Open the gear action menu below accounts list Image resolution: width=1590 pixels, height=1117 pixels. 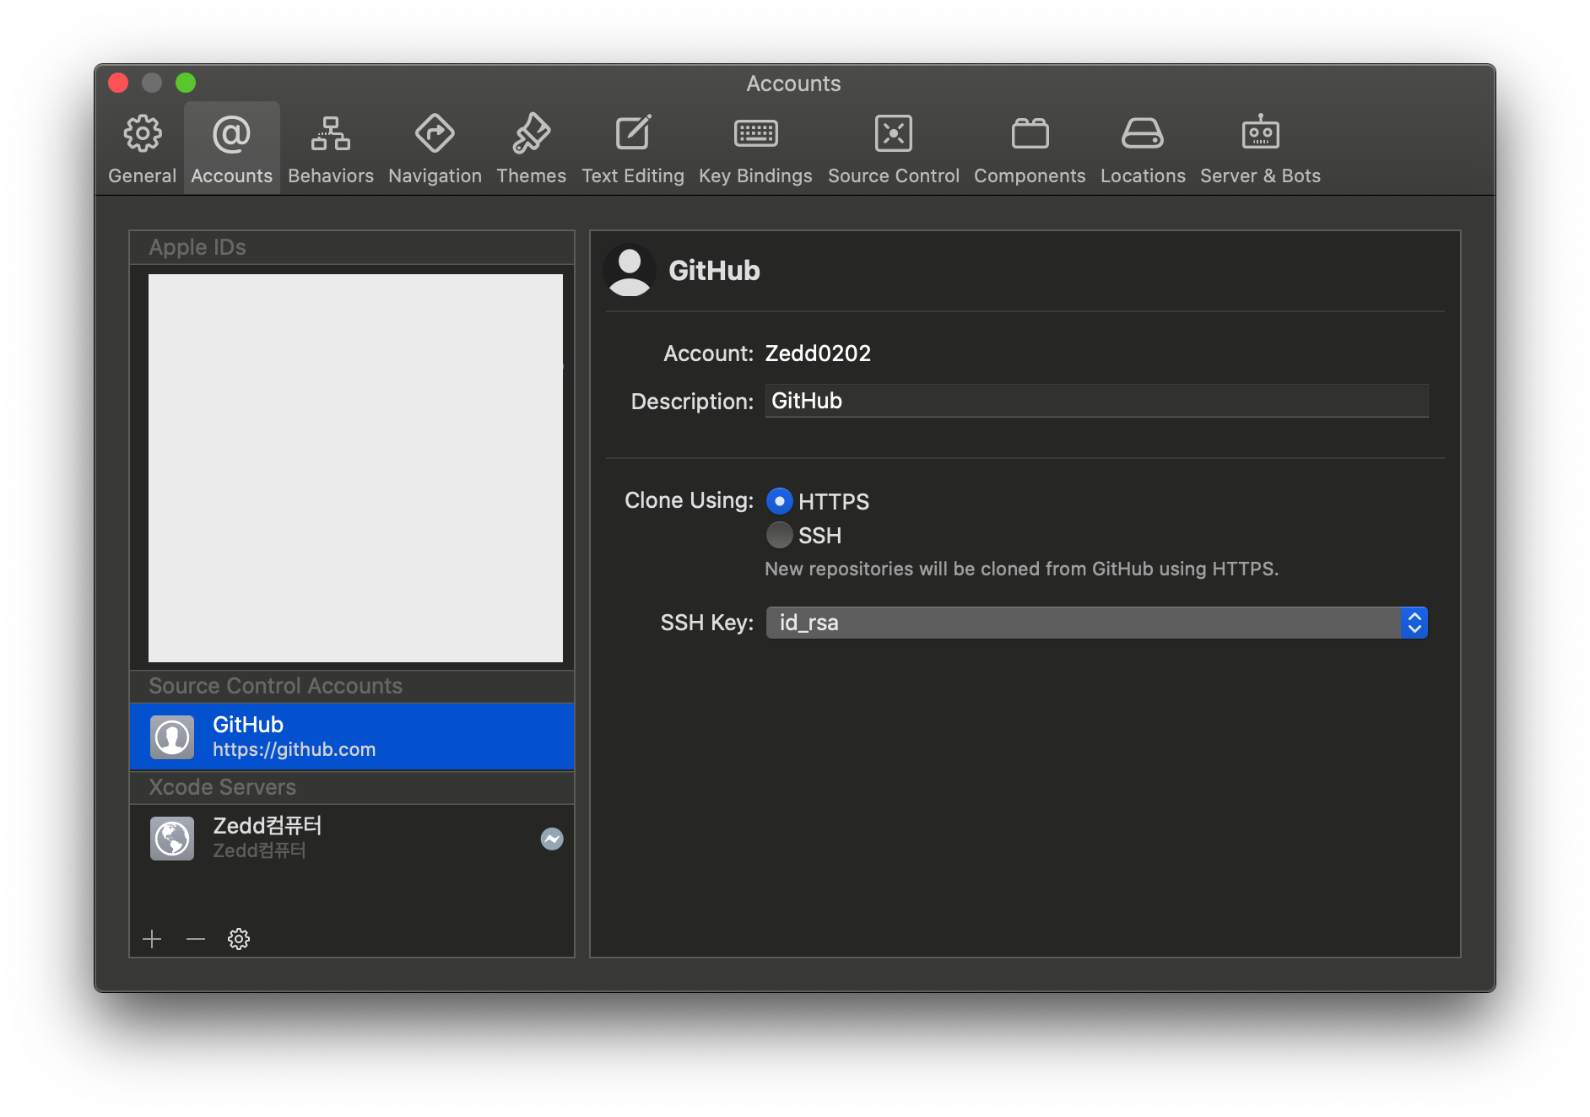(239, 939)
